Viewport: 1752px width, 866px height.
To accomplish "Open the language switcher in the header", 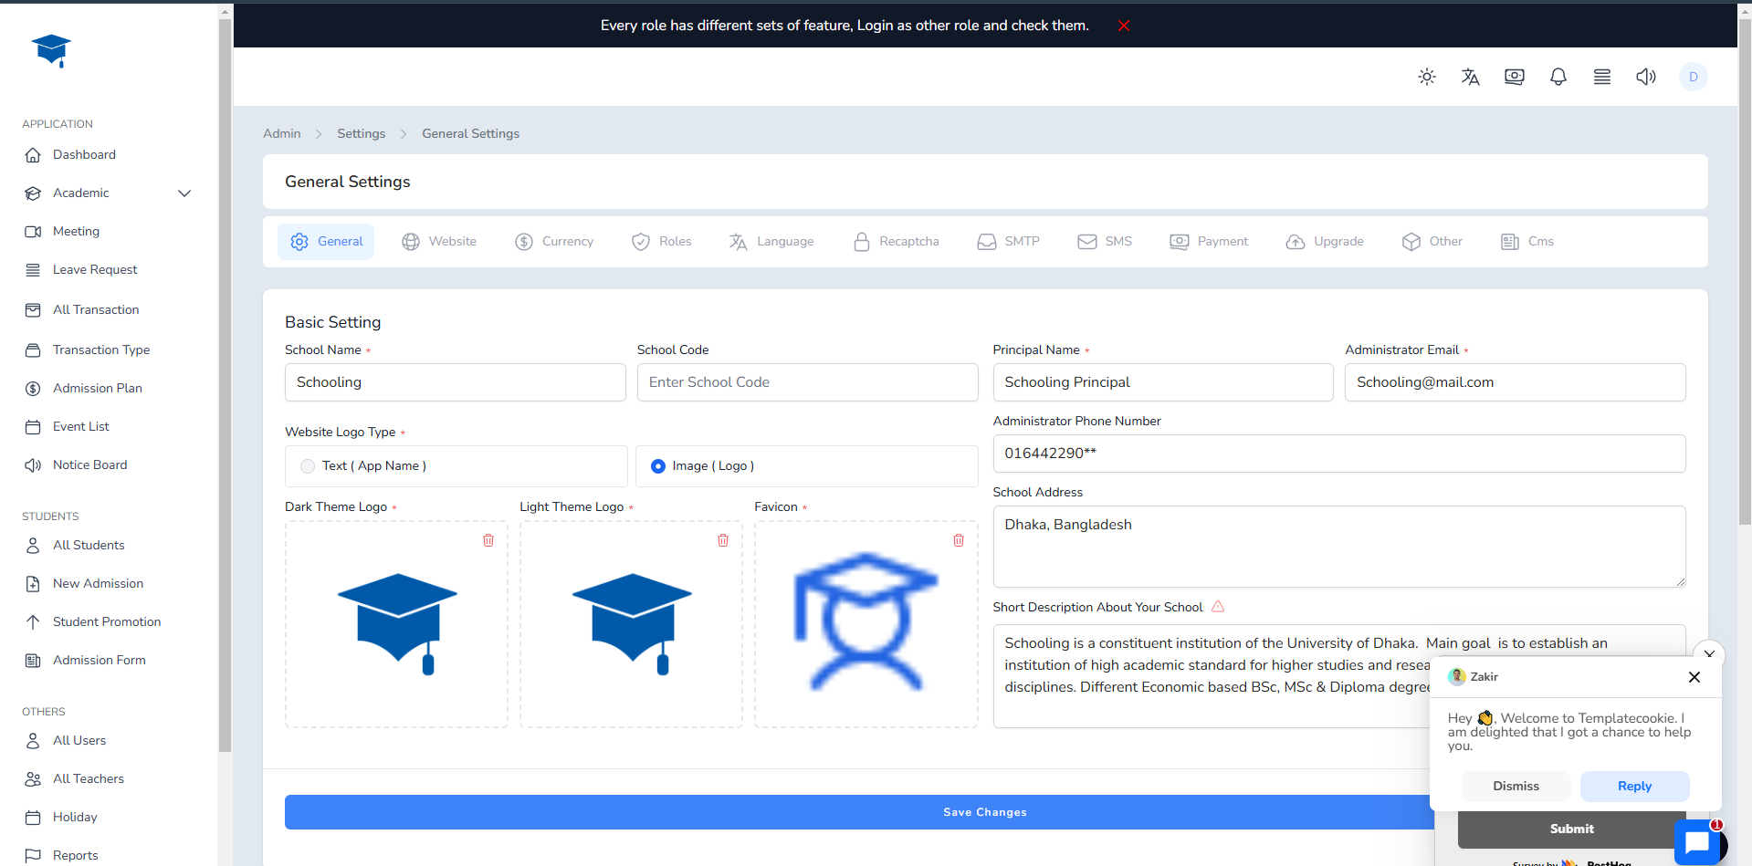I will 1470,77.
